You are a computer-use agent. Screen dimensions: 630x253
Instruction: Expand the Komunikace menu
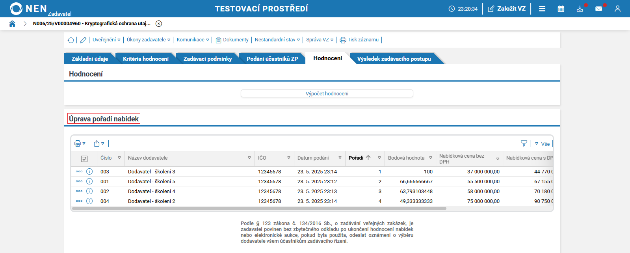click(193, 40)
